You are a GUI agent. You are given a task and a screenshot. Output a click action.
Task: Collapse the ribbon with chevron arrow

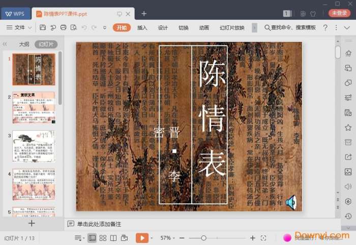click(x=347, y=27)
